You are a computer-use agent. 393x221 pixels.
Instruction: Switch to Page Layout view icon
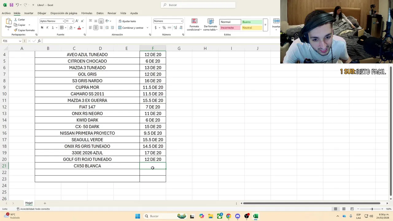coord(344,209)
